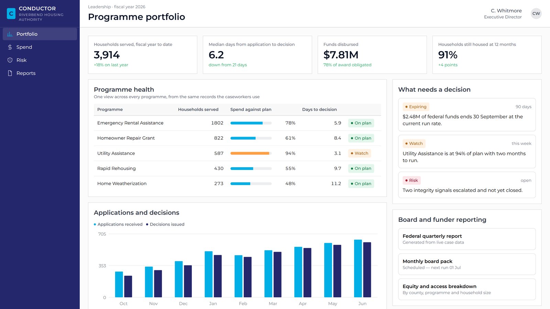Select the Home Weatherization programme name
Image resolution: width=550 pixels, height=309 pixels.
122,184
